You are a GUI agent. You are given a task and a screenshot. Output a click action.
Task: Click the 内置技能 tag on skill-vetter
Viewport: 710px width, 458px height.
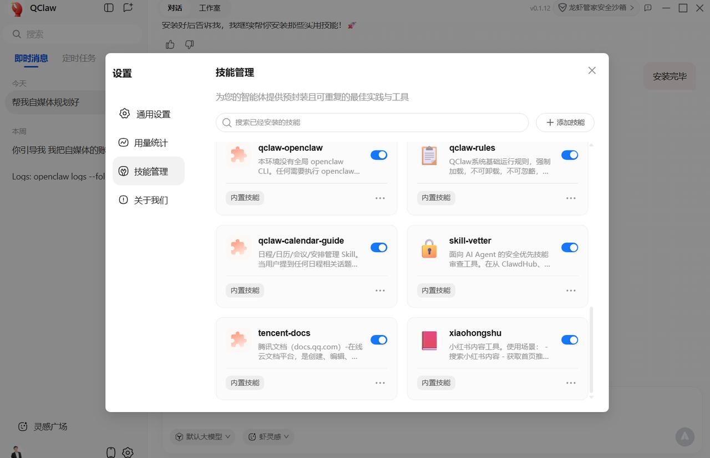(x=436, y=290)
